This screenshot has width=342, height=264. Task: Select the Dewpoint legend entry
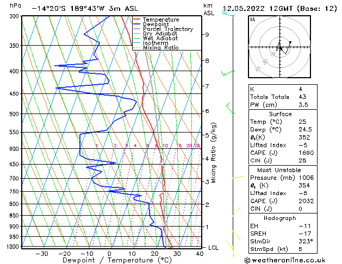[x=159, y=24]
